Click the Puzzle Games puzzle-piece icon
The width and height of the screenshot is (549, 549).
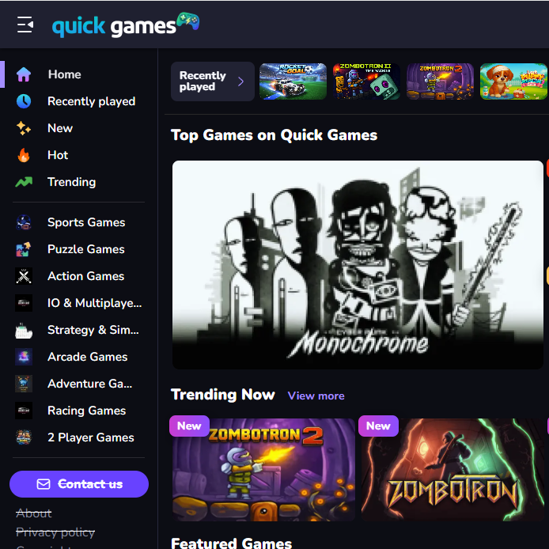pyautogui.click(x=24, y=249)
